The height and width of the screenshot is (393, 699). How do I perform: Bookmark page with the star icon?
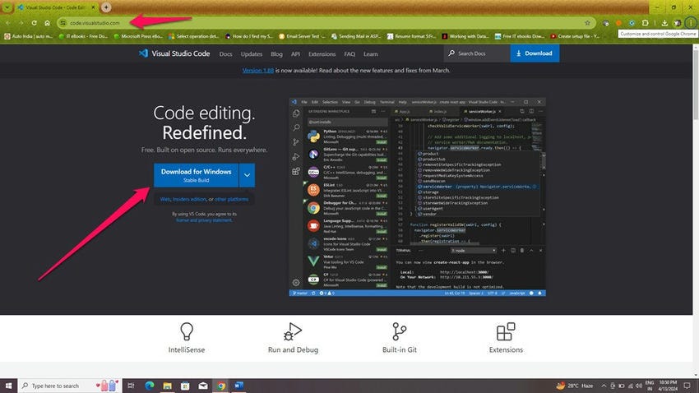587,23
